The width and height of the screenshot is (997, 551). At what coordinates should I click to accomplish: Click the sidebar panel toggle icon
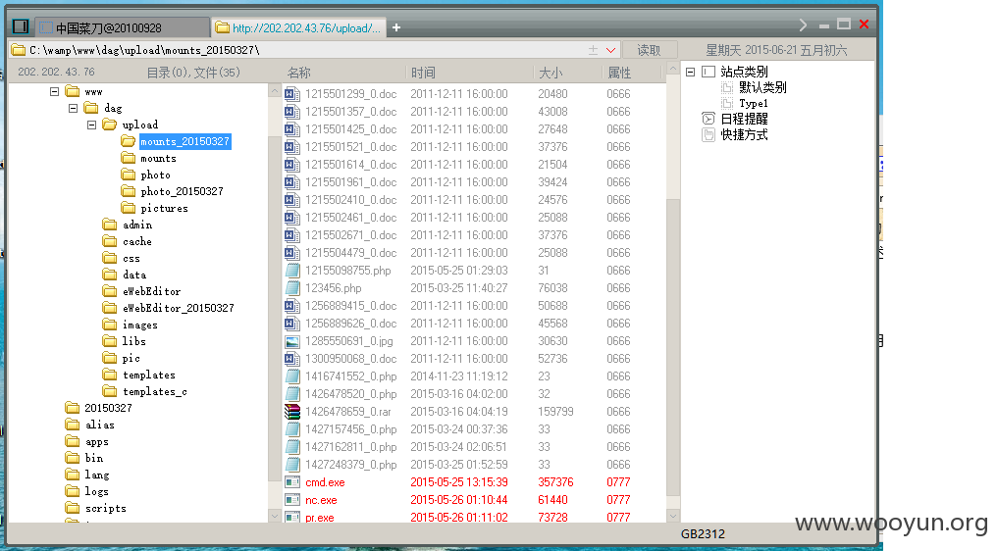click(21, 26)
